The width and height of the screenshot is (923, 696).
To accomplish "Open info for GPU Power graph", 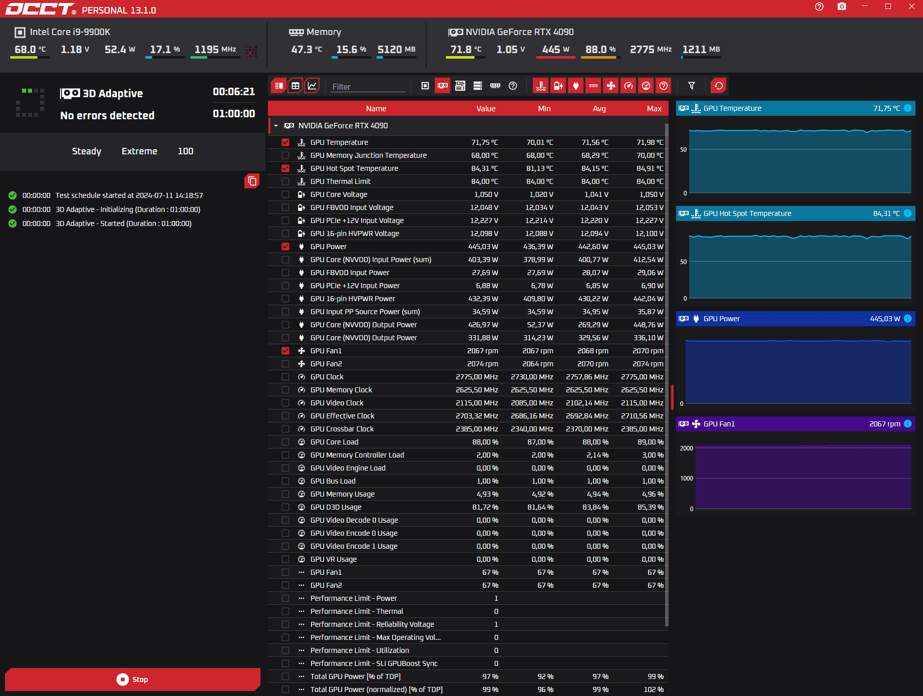I will (x=907, y=319).
